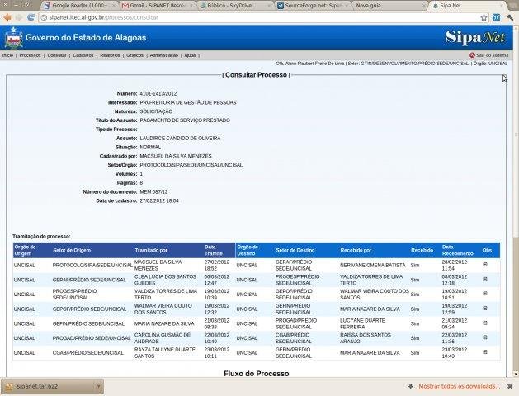Click CAROLINA GUSMÃO DE ANDRADE cell
This screenshot has height=396, width=519.
point(163,338)
